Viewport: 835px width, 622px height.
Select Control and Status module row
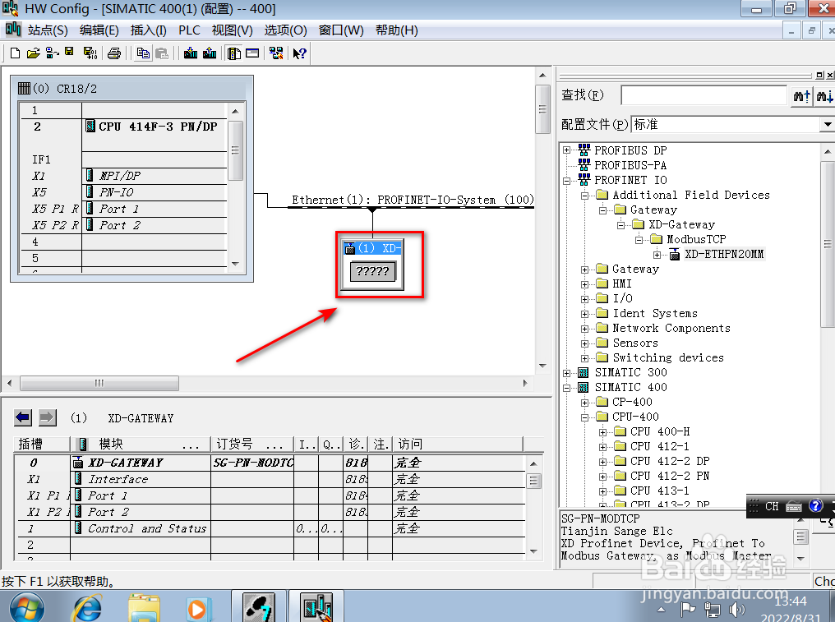click(271, 528)
